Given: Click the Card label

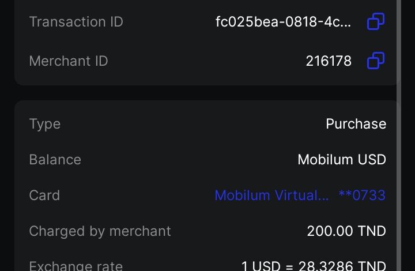Looking at the screenshot, I should [44, 195].
